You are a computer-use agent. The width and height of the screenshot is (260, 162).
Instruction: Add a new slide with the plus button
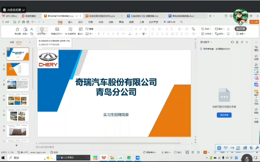[17, 145]
